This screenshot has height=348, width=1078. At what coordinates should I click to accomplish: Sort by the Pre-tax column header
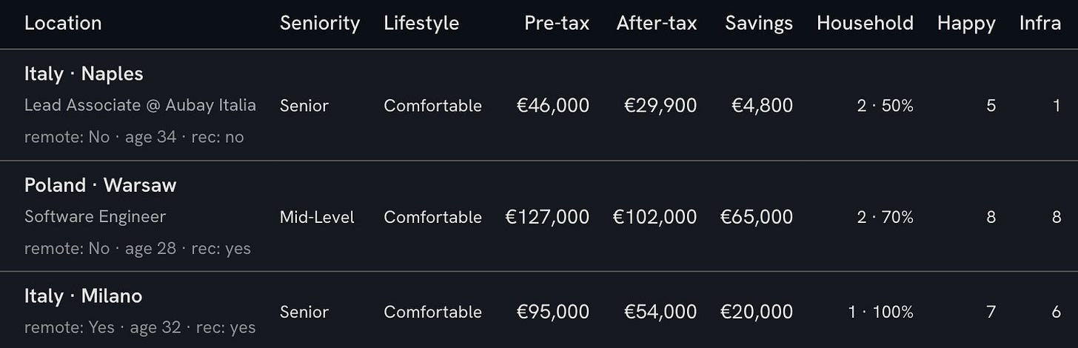tap(557, 23)
